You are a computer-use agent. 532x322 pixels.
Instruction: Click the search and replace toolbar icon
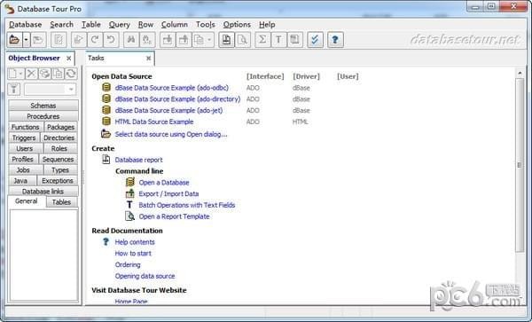point(147,40)
